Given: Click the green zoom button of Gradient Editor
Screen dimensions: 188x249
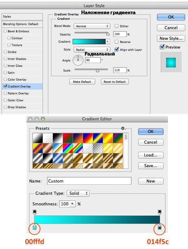Looking at the screenshot, I should [43, 119].
